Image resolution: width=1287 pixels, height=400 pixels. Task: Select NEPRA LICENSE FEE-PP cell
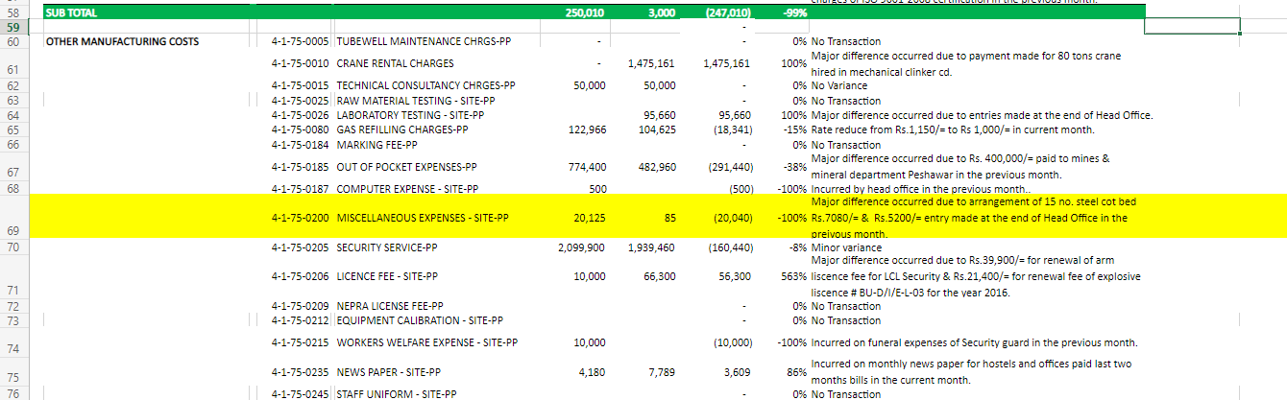(390, 306)
